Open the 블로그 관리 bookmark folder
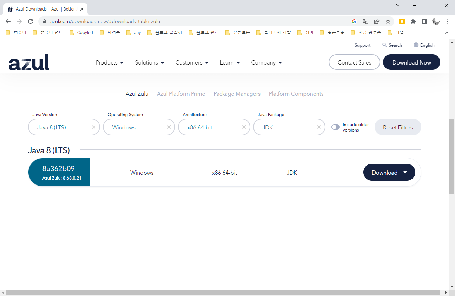 204,33
